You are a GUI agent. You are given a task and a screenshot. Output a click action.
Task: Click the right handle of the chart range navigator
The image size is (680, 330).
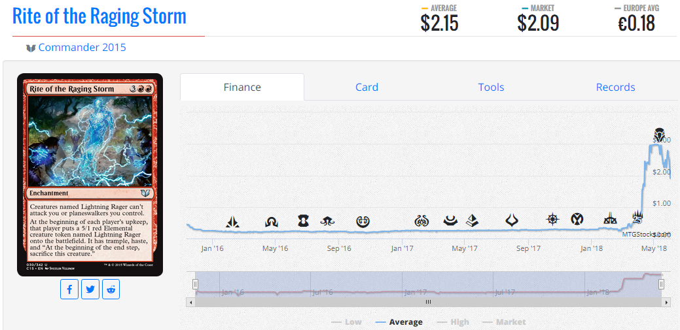click(662, 284)
